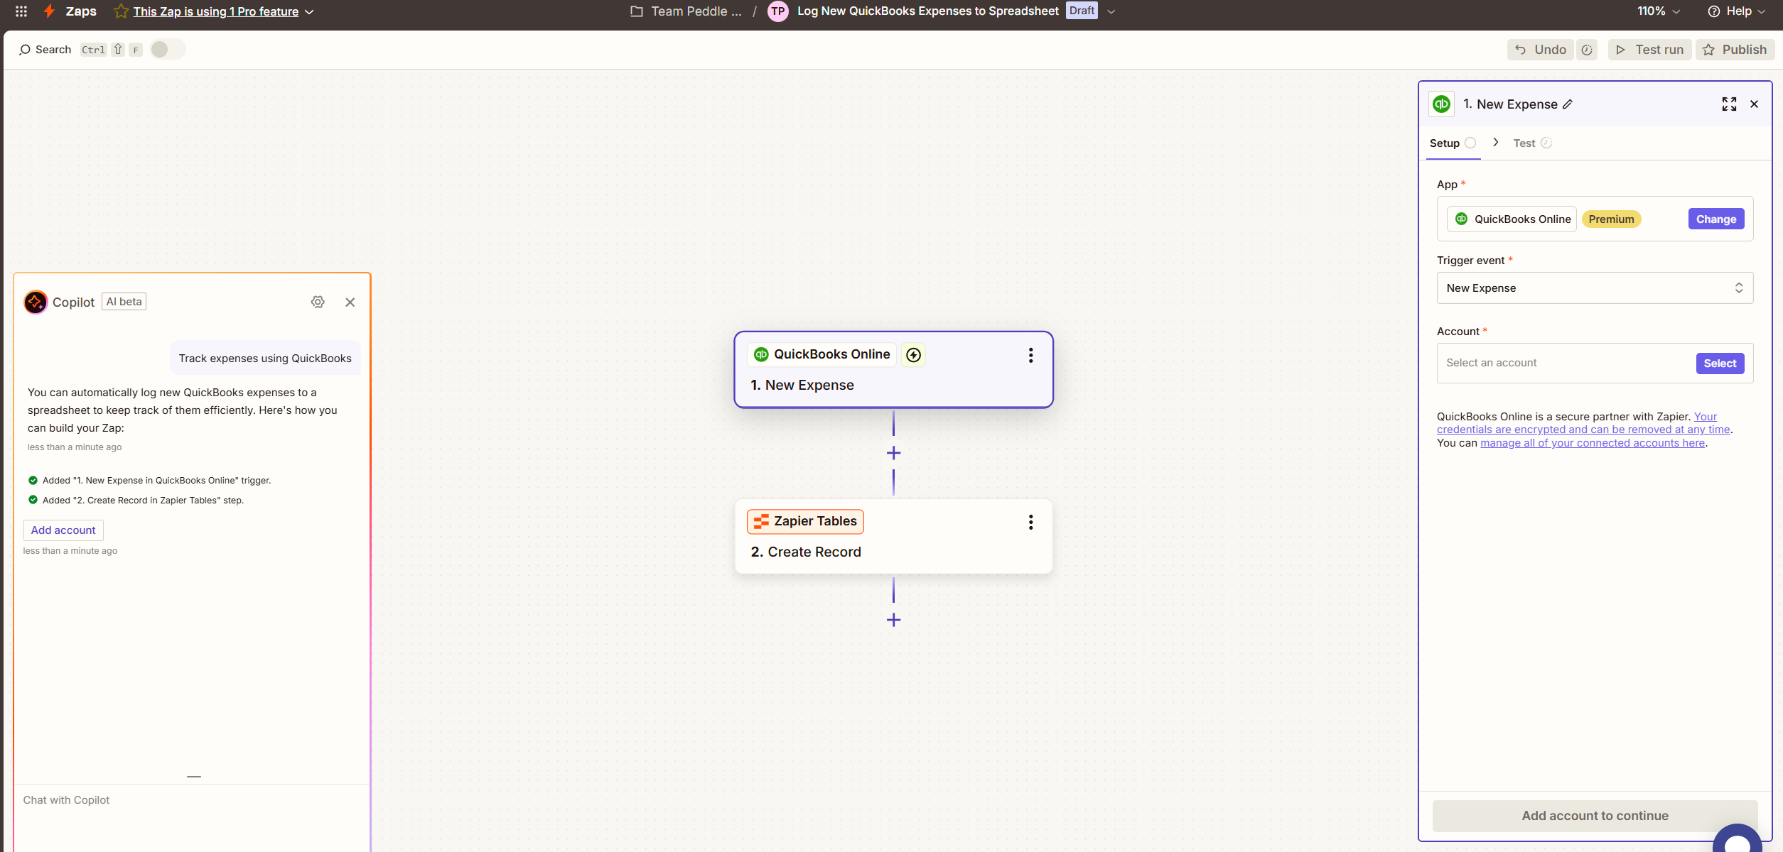
Task: Select the Zapier Tables Create Record step
Action: (893, 536)
